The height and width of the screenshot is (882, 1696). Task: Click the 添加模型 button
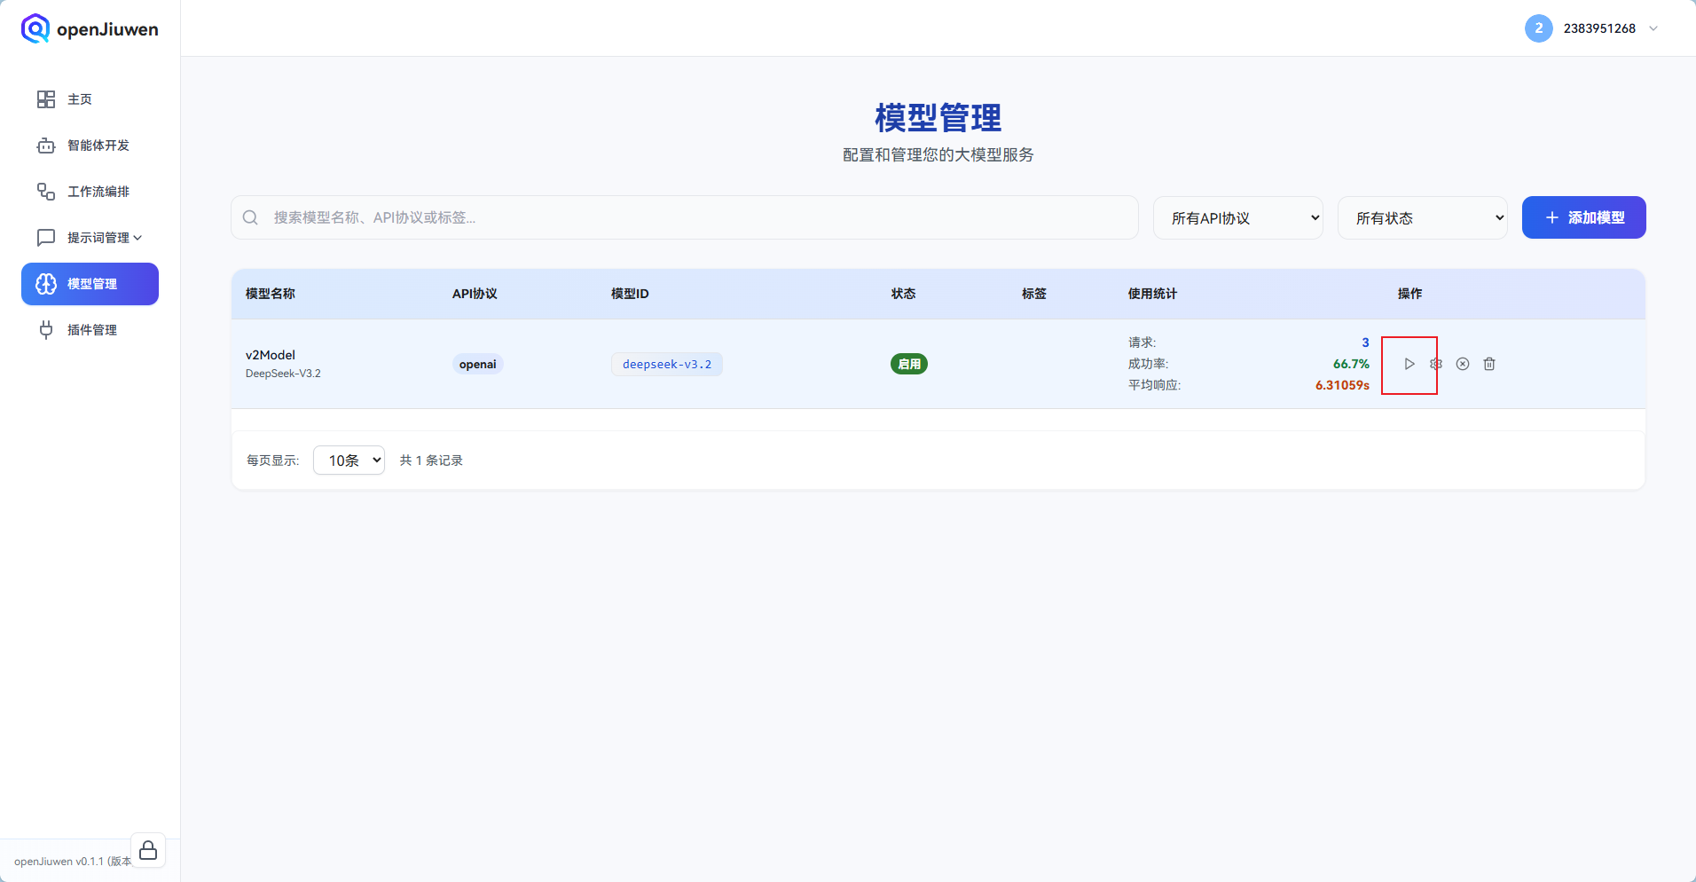tap(1582, 217)
